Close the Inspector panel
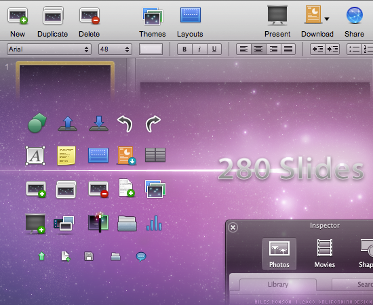 (x=233, y=228)
